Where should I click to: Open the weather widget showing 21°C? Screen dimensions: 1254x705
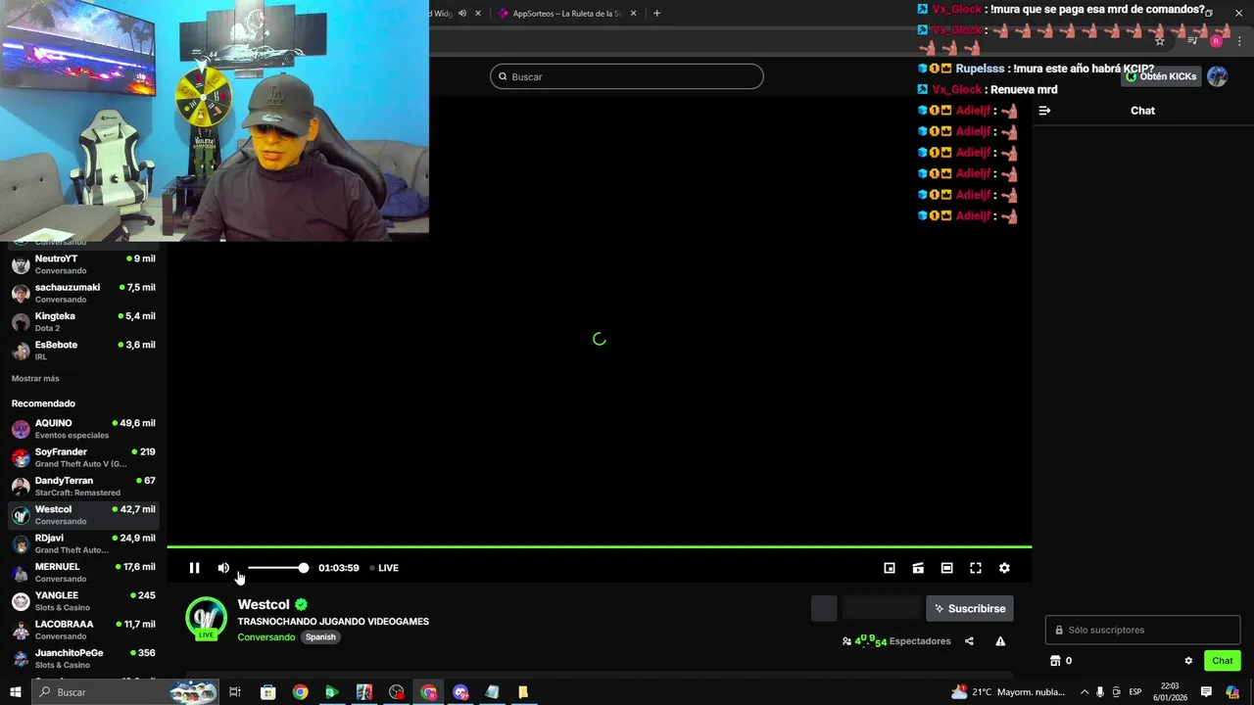1008,692
